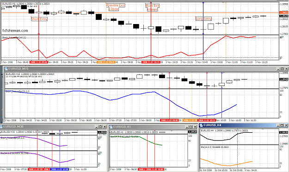Select the Short Entry label on M5 chart

tap(39, 19)
